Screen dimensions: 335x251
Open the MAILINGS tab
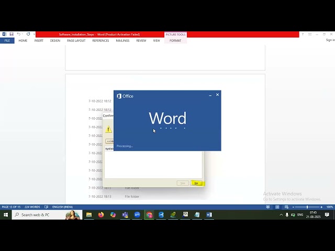coord(122,41)
